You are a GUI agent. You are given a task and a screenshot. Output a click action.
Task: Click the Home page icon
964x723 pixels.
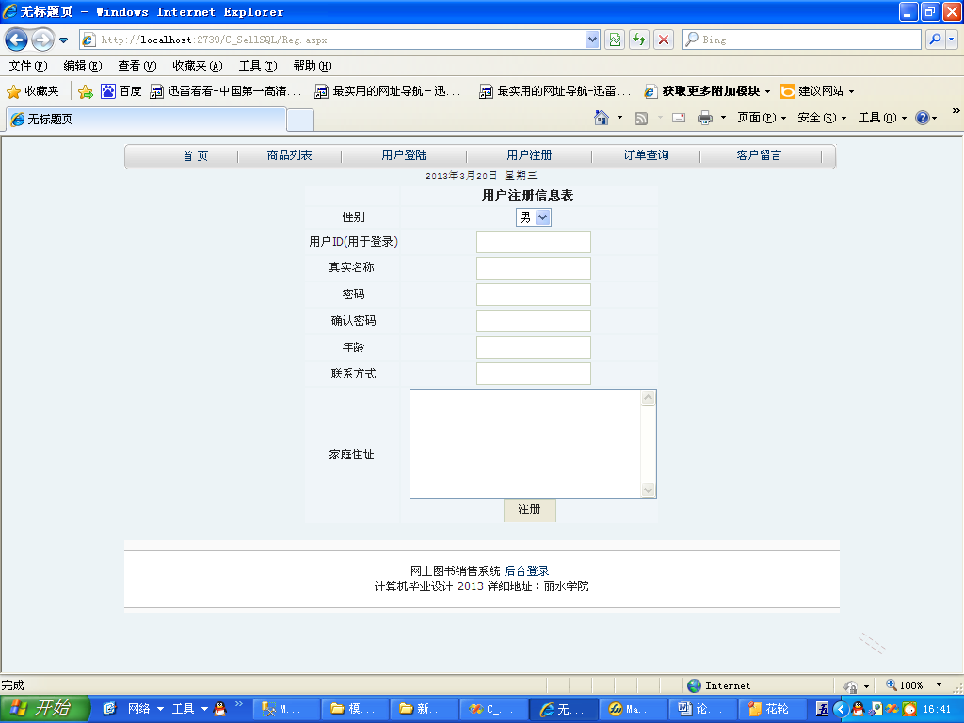(602, 118)
